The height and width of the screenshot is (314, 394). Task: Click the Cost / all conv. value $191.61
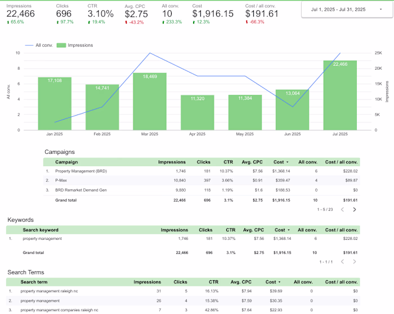pyautogui.click(x=262, y=14)
